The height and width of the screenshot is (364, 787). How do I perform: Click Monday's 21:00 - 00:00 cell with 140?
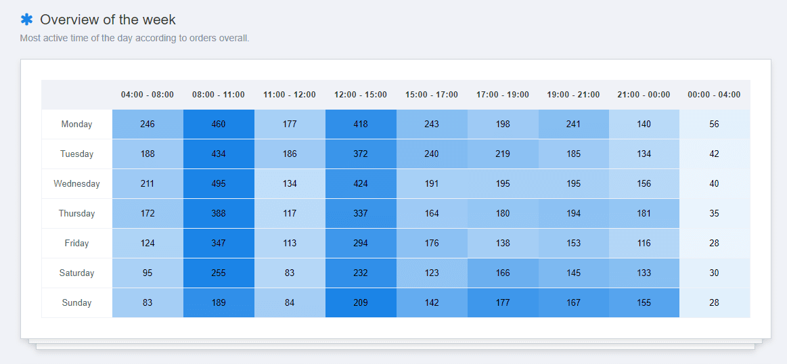pos(644,124)
